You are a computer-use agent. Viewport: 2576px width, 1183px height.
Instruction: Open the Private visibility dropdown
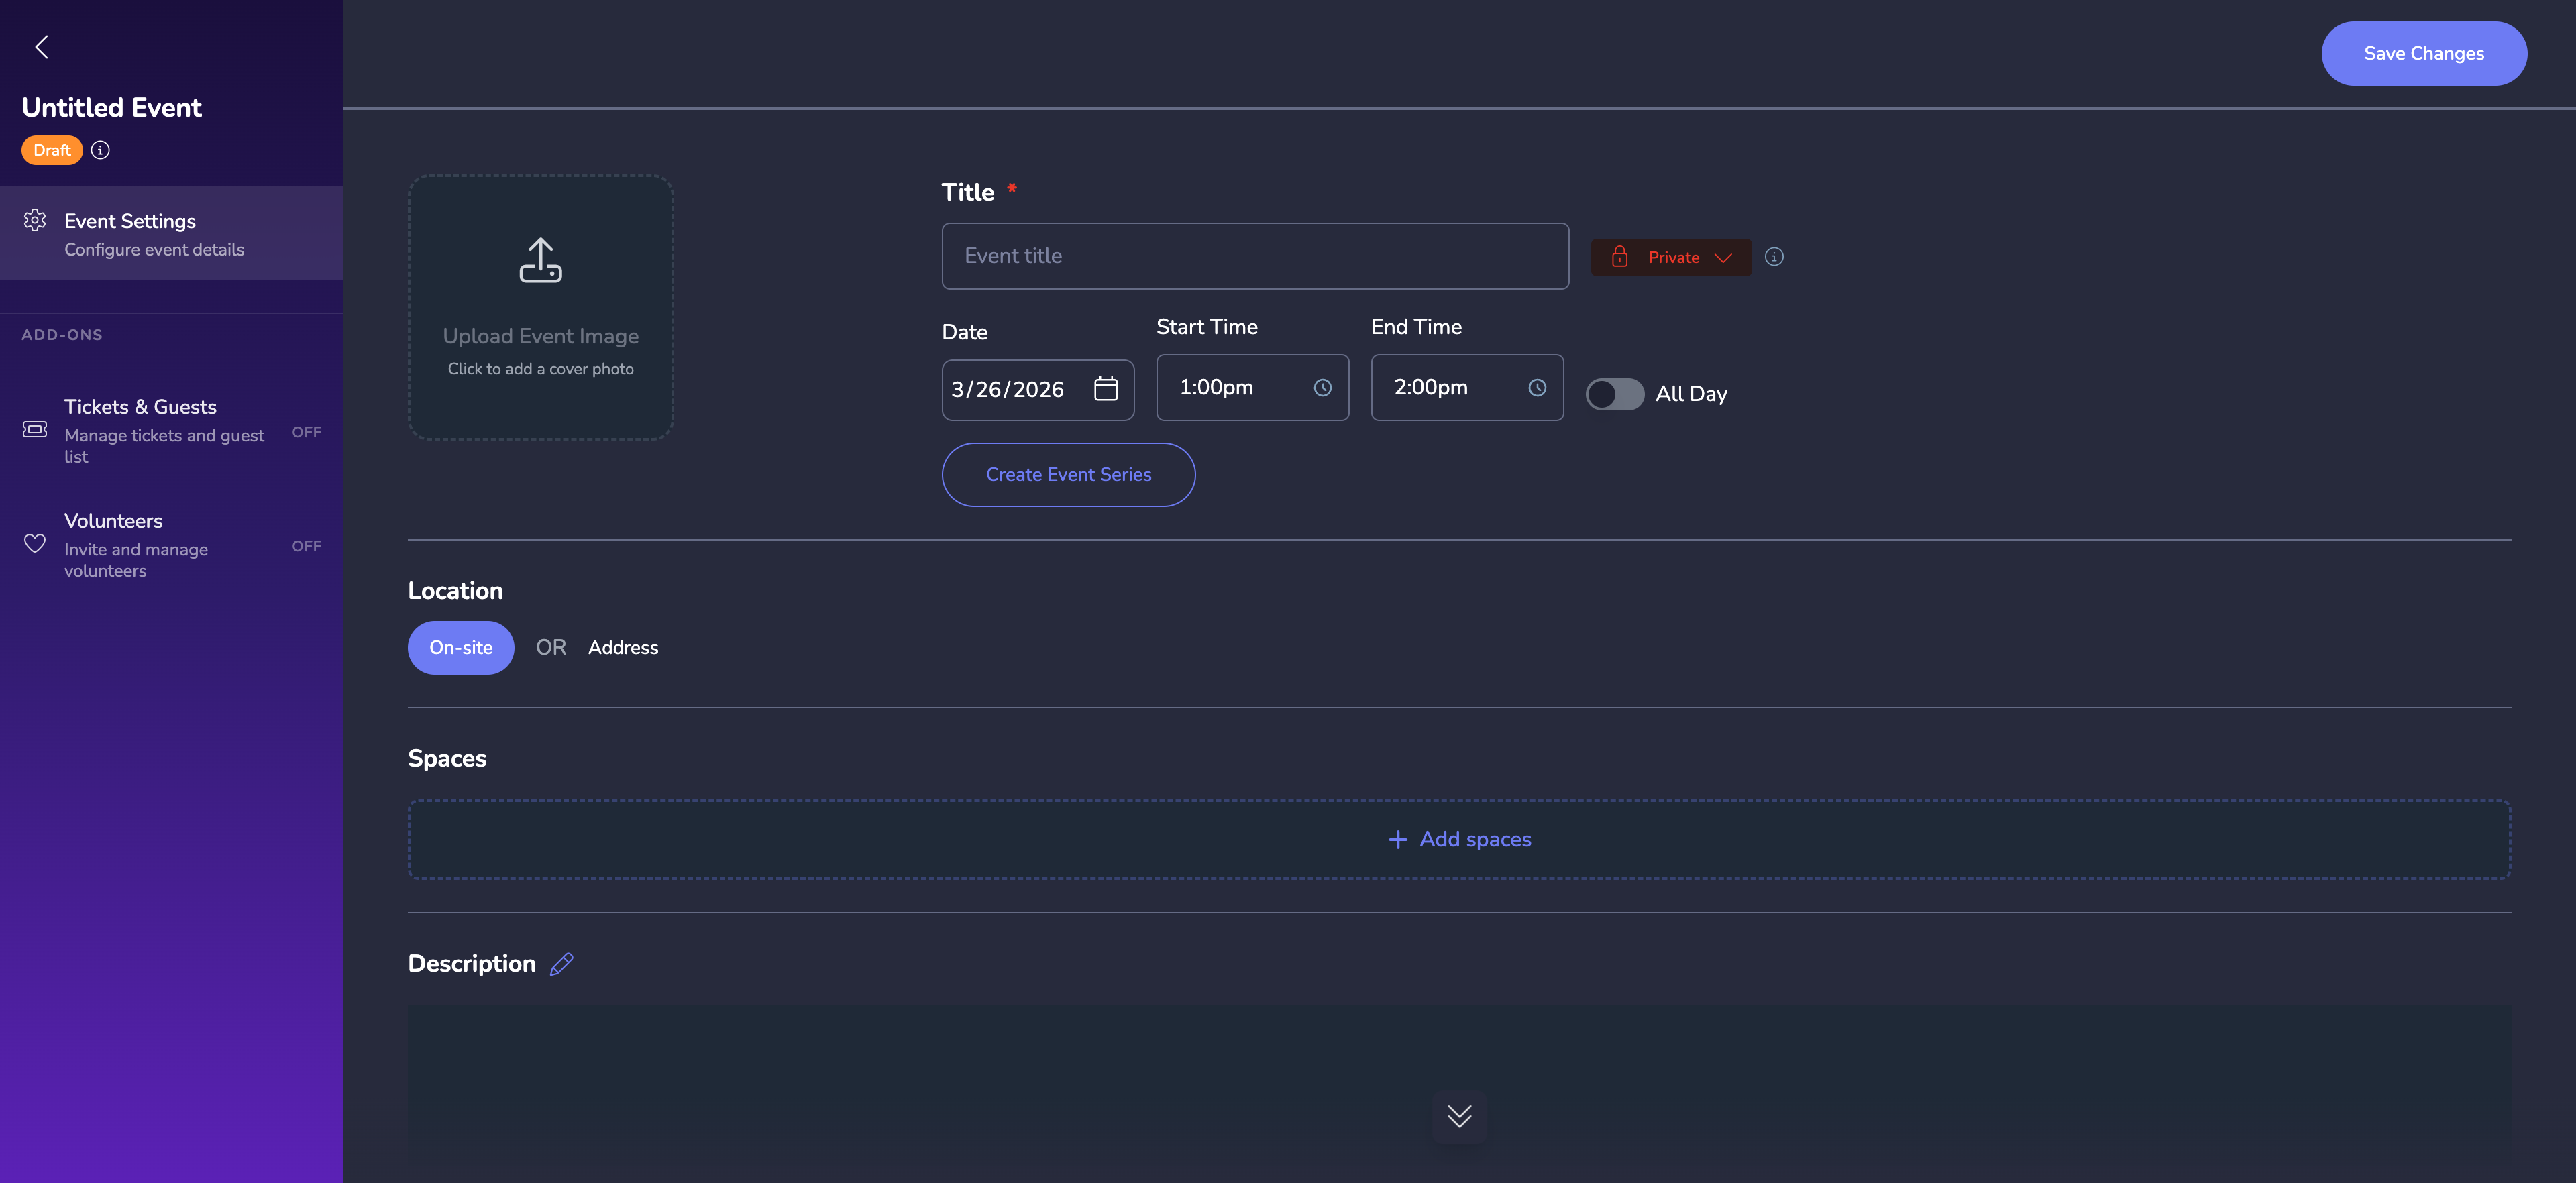(x=1670, y=257)
